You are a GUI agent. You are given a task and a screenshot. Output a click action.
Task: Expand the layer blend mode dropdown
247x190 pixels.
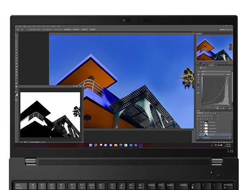[x=202, y=116]
